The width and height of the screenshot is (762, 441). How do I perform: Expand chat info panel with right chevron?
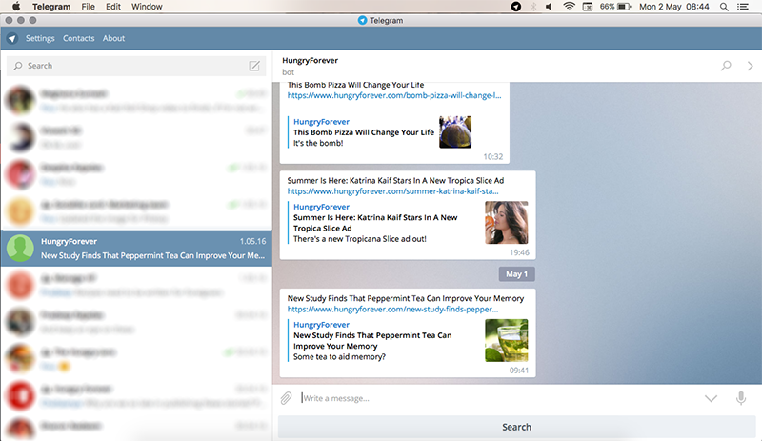(750, 66)
